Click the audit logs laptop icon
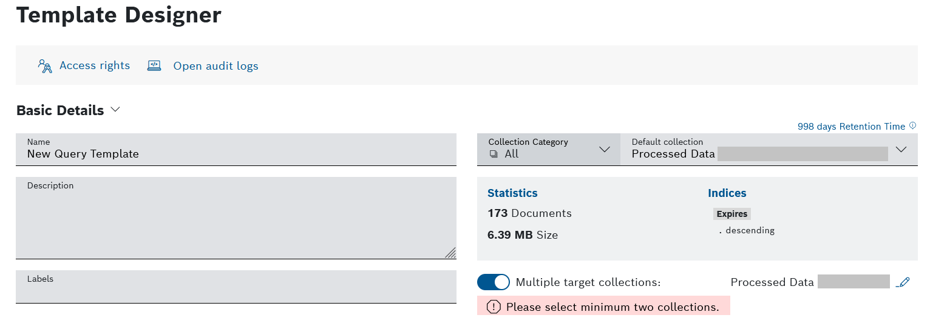The image size is (930, 329). point(154,65)
